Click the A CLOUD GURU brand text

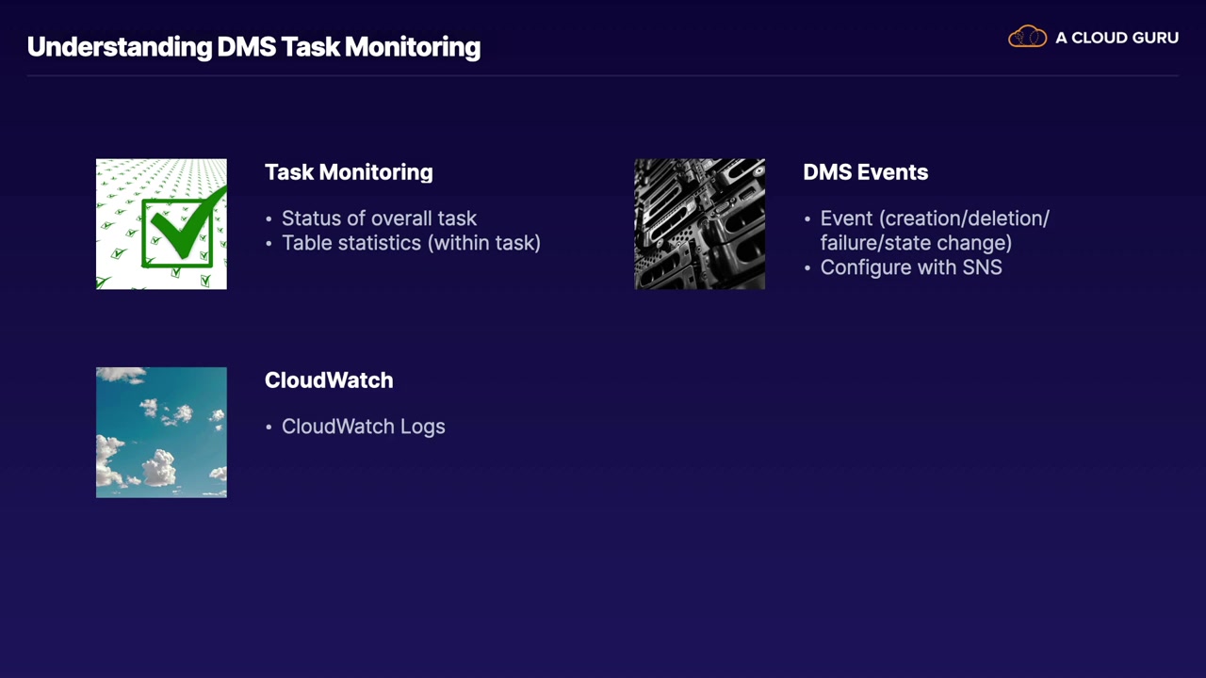[1116, 38]
